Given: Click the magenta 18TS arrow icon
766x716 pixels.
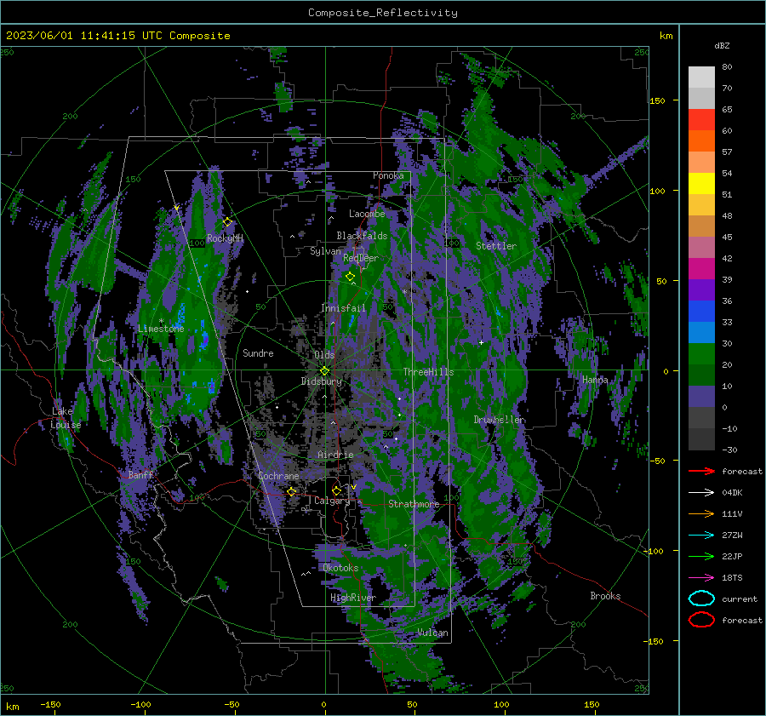Looking at the screenshot, I should click(x=701, y=578).
